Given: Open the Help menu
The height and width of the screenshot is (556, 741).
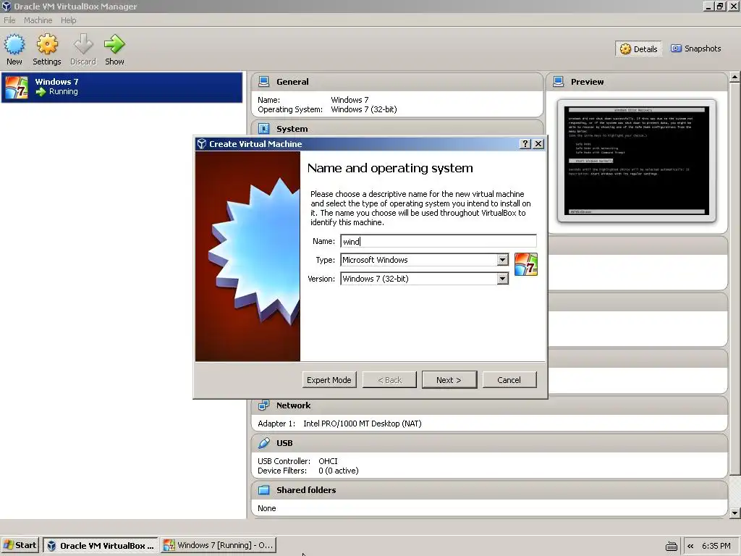Looking at the screenshot, I should (x=68, y=20).
